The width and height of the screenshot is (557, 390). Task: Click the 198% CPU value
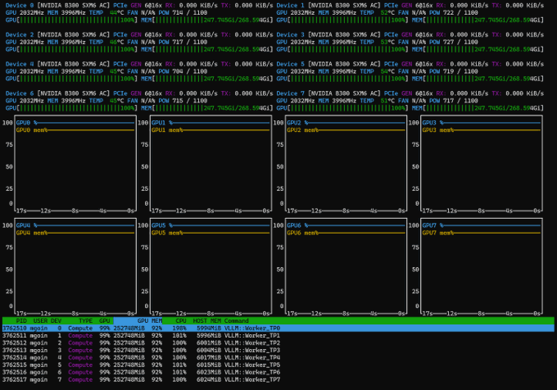tap(179, 329)
